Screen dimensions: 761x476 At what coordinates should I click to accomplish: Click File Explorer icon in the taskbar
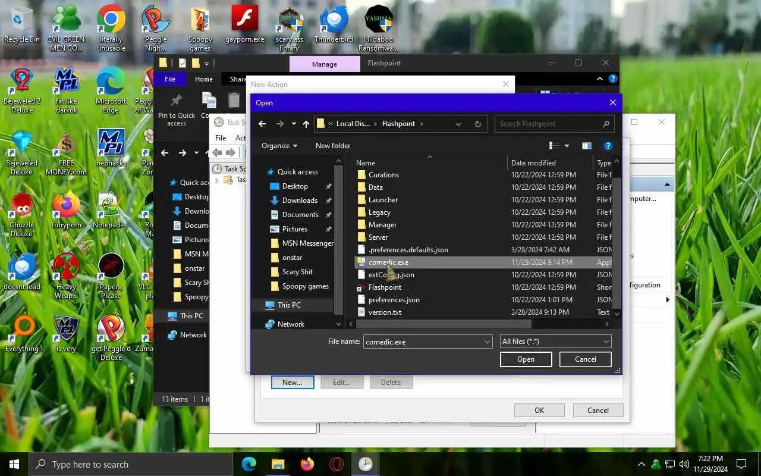pos(278,464)
